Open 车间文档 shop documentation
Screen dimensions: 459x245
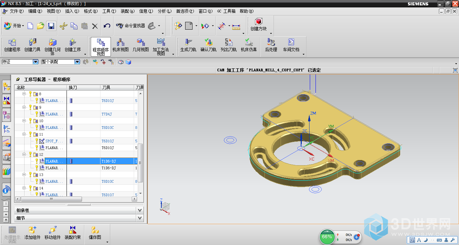[x=291, y=45]
